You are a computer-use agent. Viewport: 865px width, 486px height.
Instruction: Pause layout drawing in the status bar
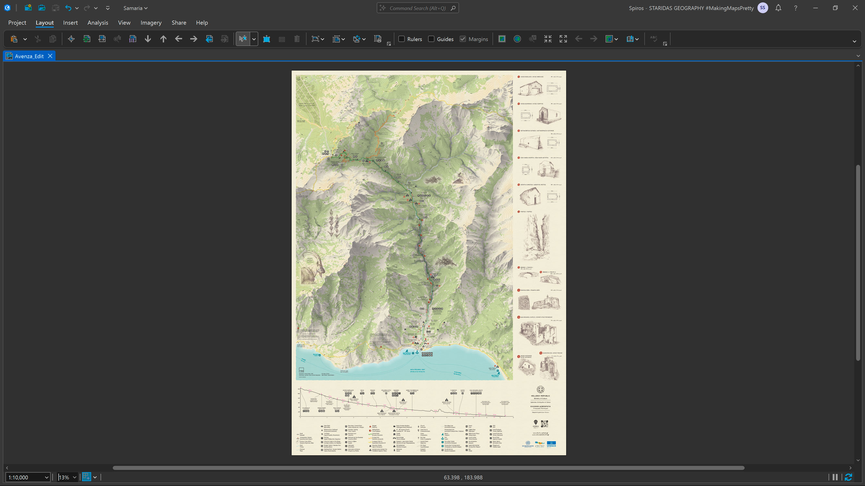[835, 477]
